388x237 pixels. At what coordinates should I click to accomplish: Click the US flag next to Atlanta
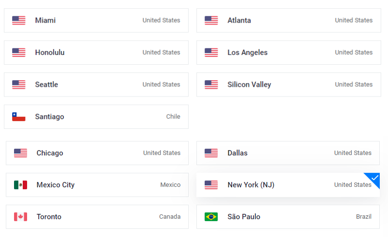click(x=211, y=20)
